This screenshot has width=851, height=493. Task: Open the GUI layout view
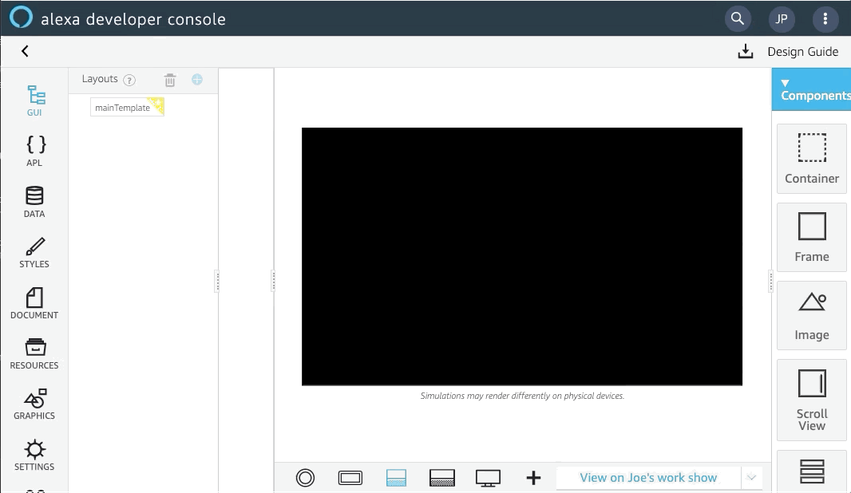(x=34, y=101)
